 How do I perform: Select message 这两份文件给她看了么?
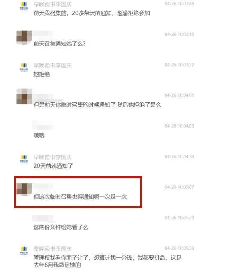point(61,227)
